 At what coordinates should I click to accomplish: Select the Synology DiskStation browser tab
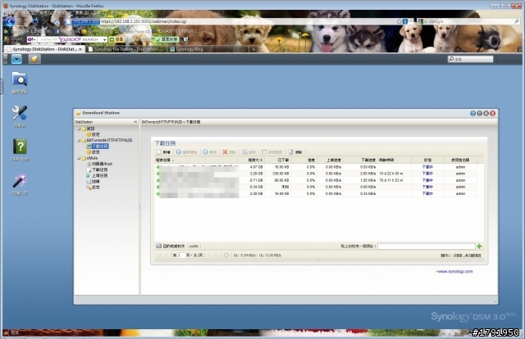coord(44,49)
